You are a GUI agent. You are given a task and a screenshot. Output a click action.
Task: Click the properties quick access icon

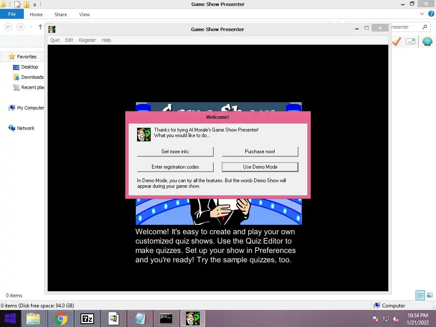(17, 4)
